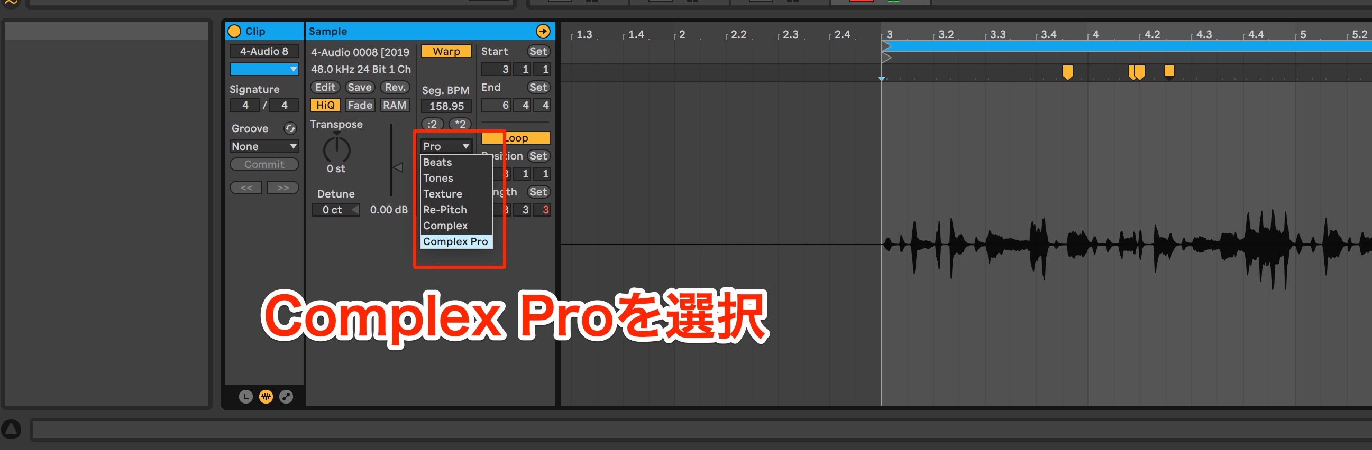This screenshot has height=450, width=1372.
Task: Halve tempo with :2 button
Action: click(x=432, y=124)
